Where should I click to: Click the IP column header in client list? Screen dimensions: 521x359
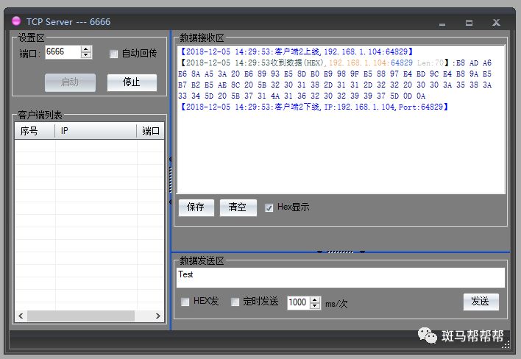pos(96,131)
